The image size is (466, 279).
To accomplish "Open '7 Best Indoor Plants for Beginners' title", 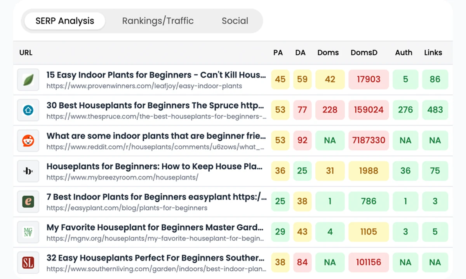I will point(156,197).
